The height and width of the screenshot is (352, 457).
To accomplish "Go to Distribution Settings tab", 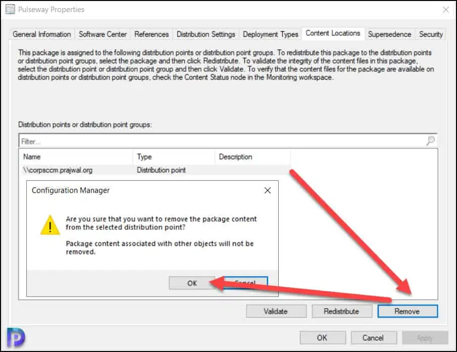I will (x=206, y=34).
